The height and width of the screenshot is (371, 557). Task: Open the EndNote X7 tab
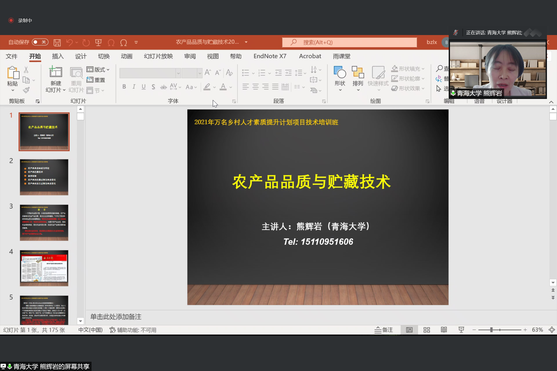270,56
